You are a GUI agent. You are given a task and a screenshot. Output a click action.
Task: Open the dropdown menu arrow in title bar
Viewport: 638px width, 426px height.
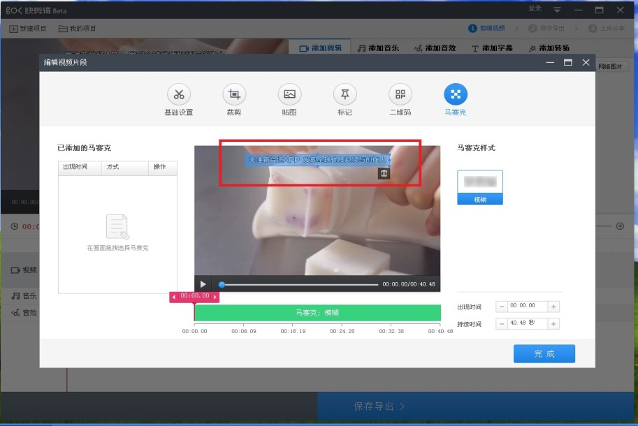[x=557, y=10]
